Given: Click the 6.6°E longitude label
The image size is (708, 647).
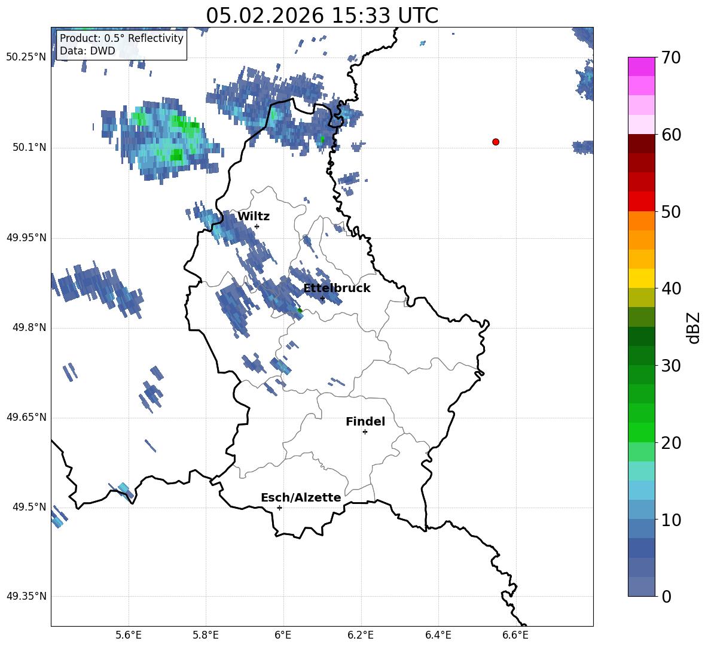Looking at the screenshot, I should point(515,635).
